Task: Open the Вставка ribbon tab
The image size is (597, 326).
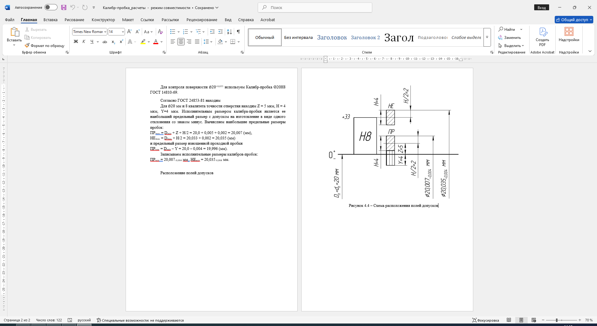Action: 50,20
